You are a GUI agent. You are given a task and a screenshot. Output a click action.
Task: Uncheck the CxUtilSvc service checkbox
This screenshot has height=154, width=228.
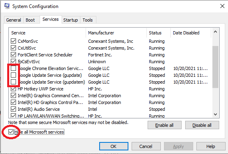(13, 48)
